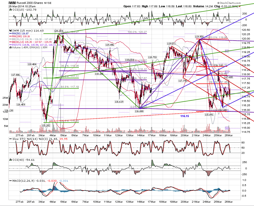Click the R2 pivot level marker
This screenshot has height=206, width=254.
(227, 51)
